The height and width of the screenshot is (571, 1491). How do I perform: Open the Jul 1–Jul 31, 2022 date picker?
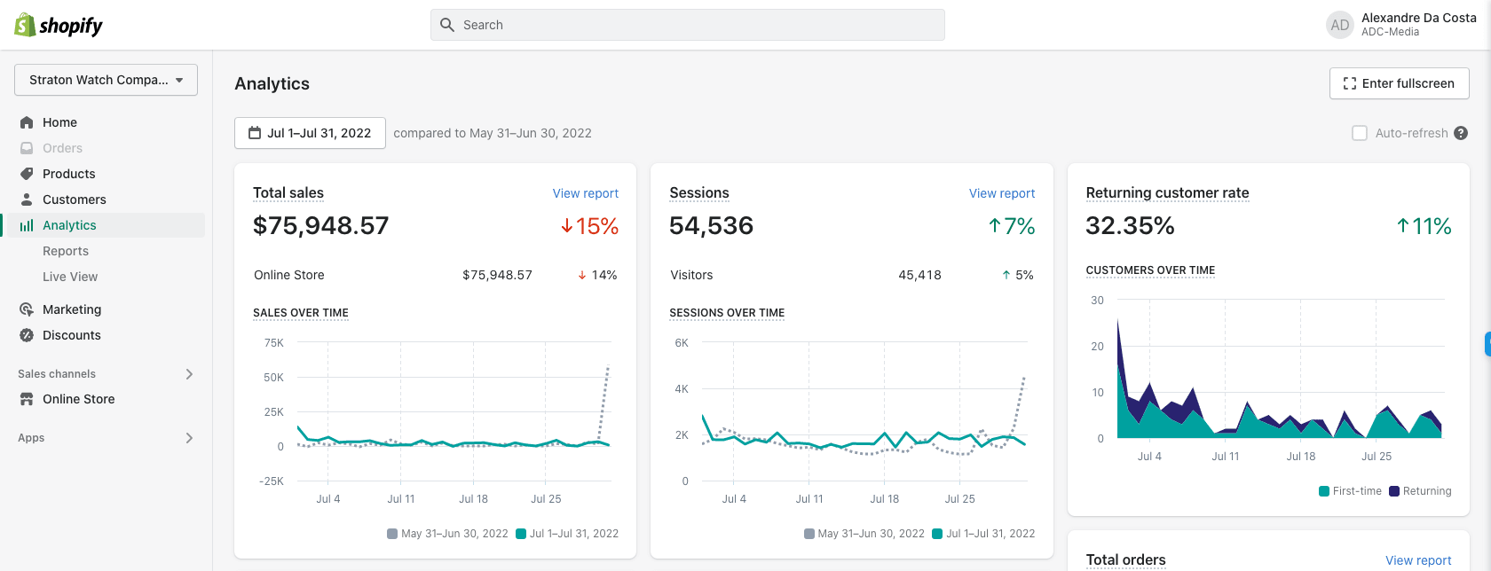[x=310, y=133]
